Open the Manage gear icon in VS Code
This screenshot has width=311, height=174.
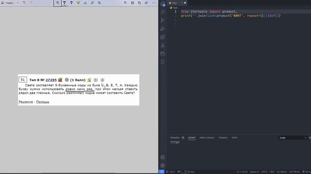point(163,165)
